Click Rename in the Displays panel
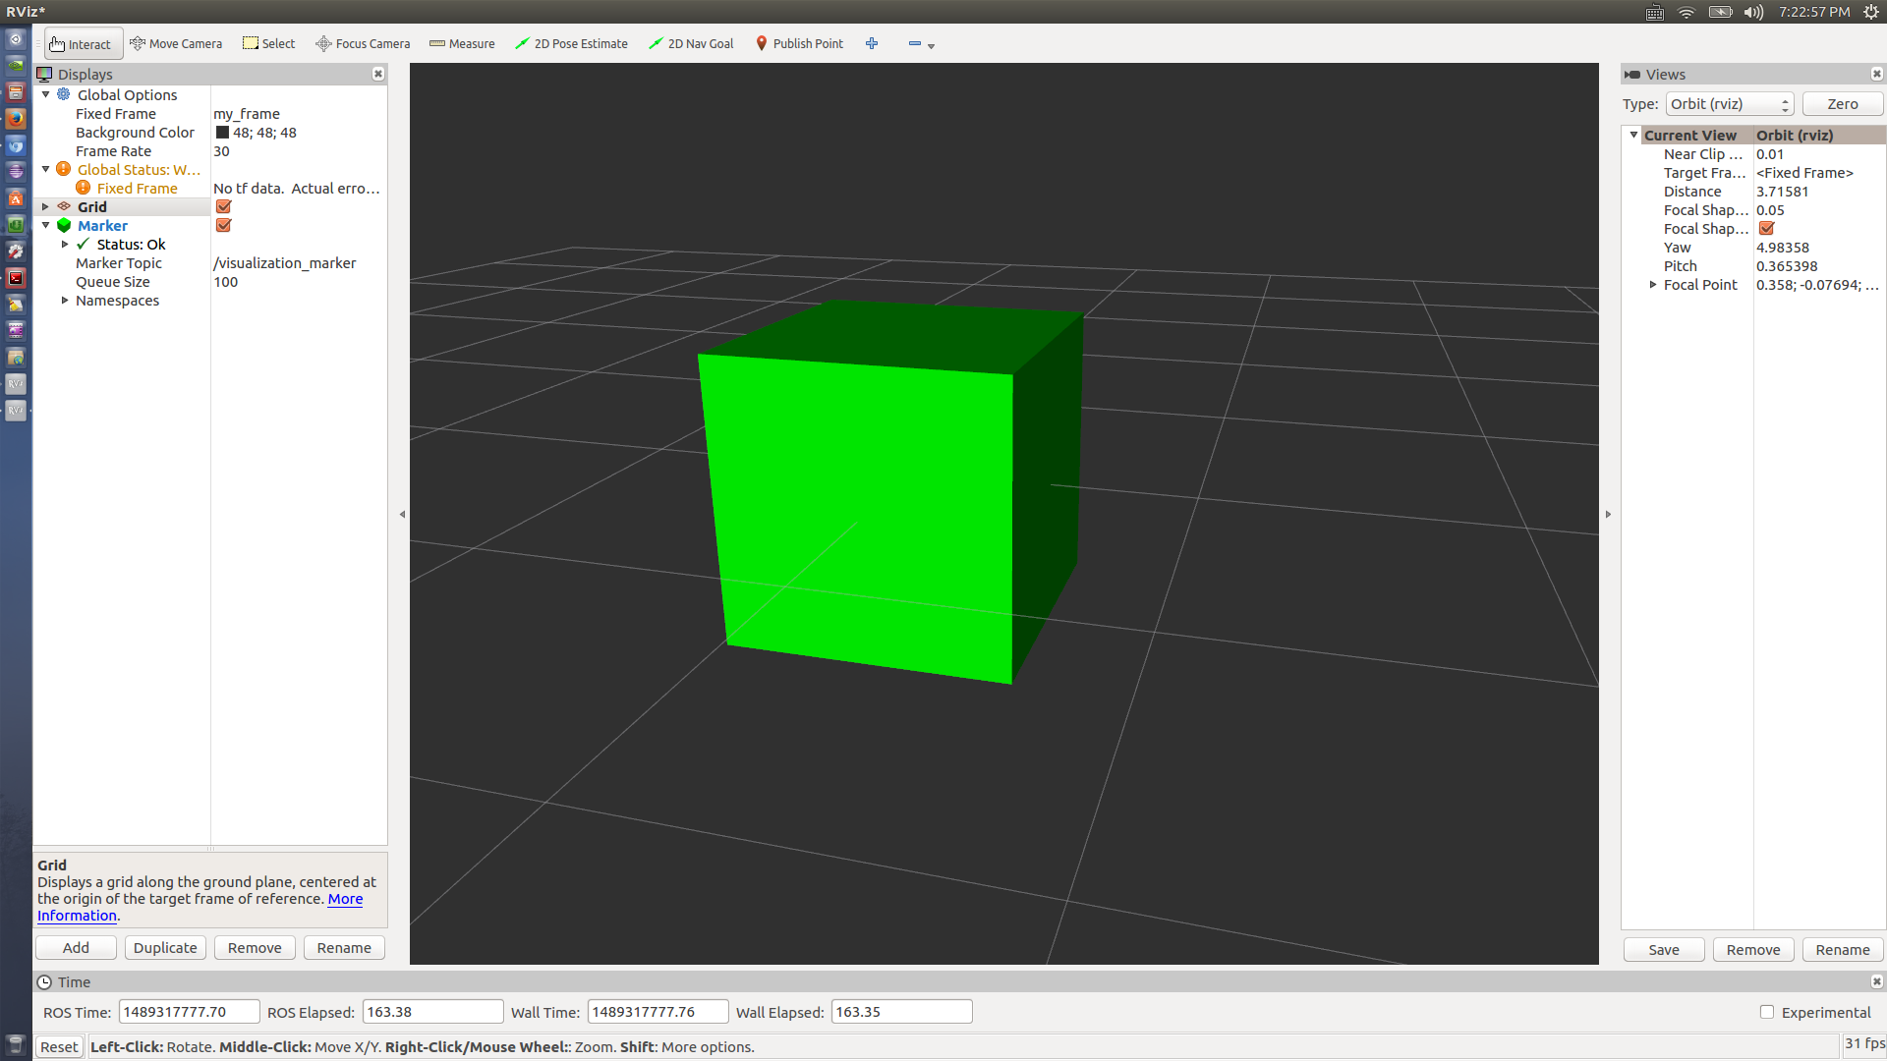The height and width of the screenshot is (1061, 1887). click(344, 948)
